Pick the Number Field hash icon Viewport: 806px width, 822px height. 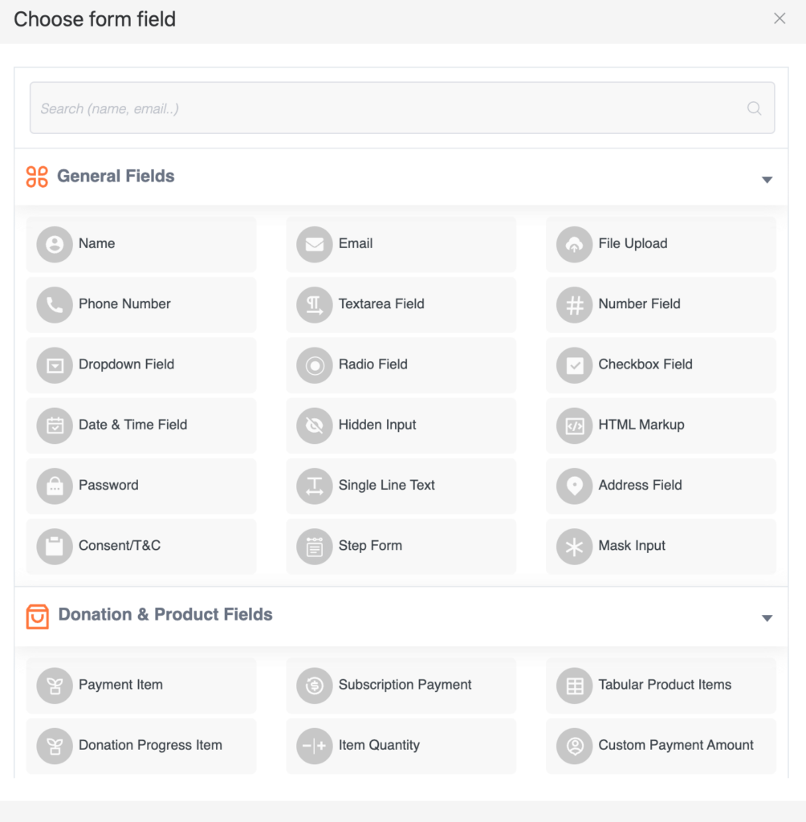575,304
